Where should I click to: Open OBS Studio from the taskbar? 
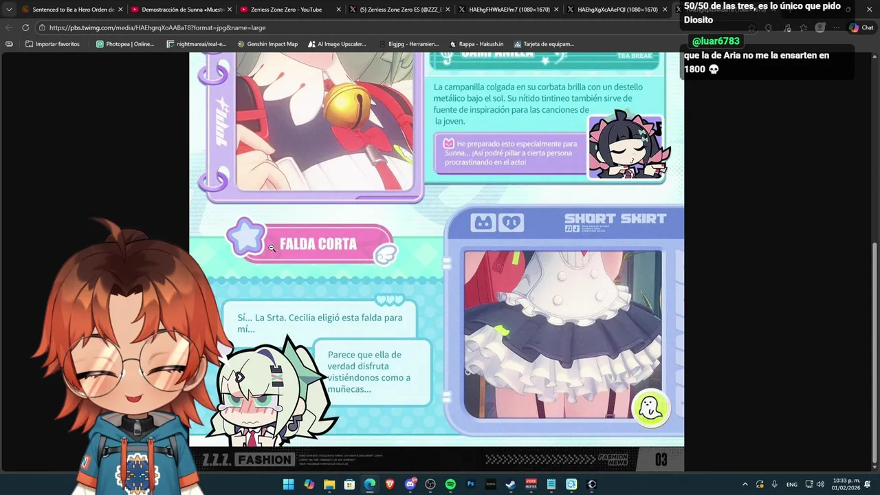coord(430,484)
